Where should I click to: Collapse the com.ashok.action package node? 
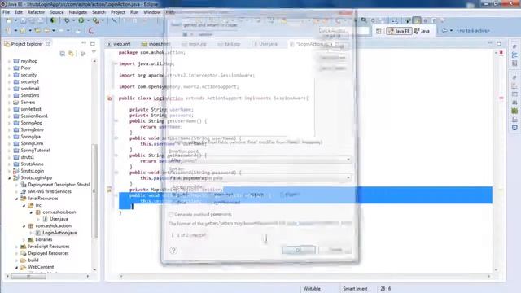point(24,226)
